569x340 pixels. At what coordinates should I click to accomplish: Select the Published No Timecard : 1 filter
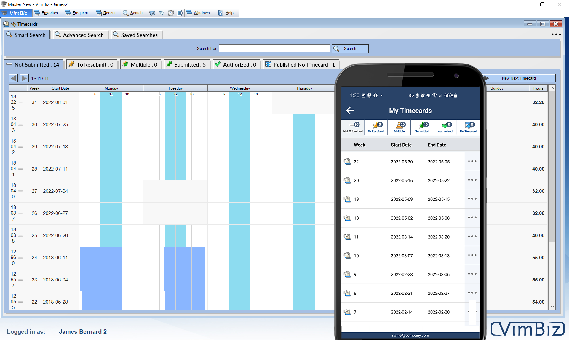301,64
